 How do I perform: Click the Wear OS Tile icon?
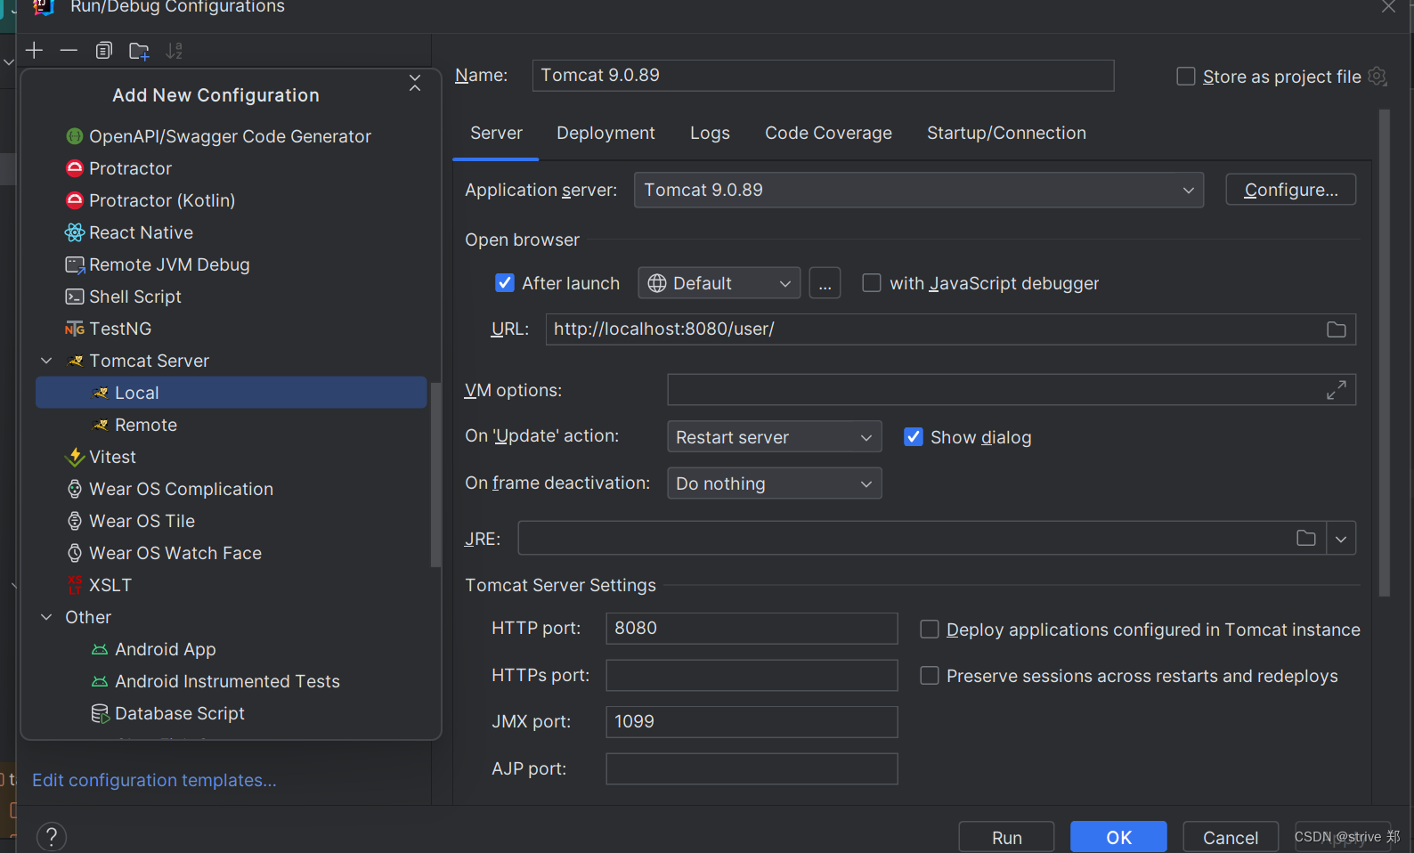75,521
